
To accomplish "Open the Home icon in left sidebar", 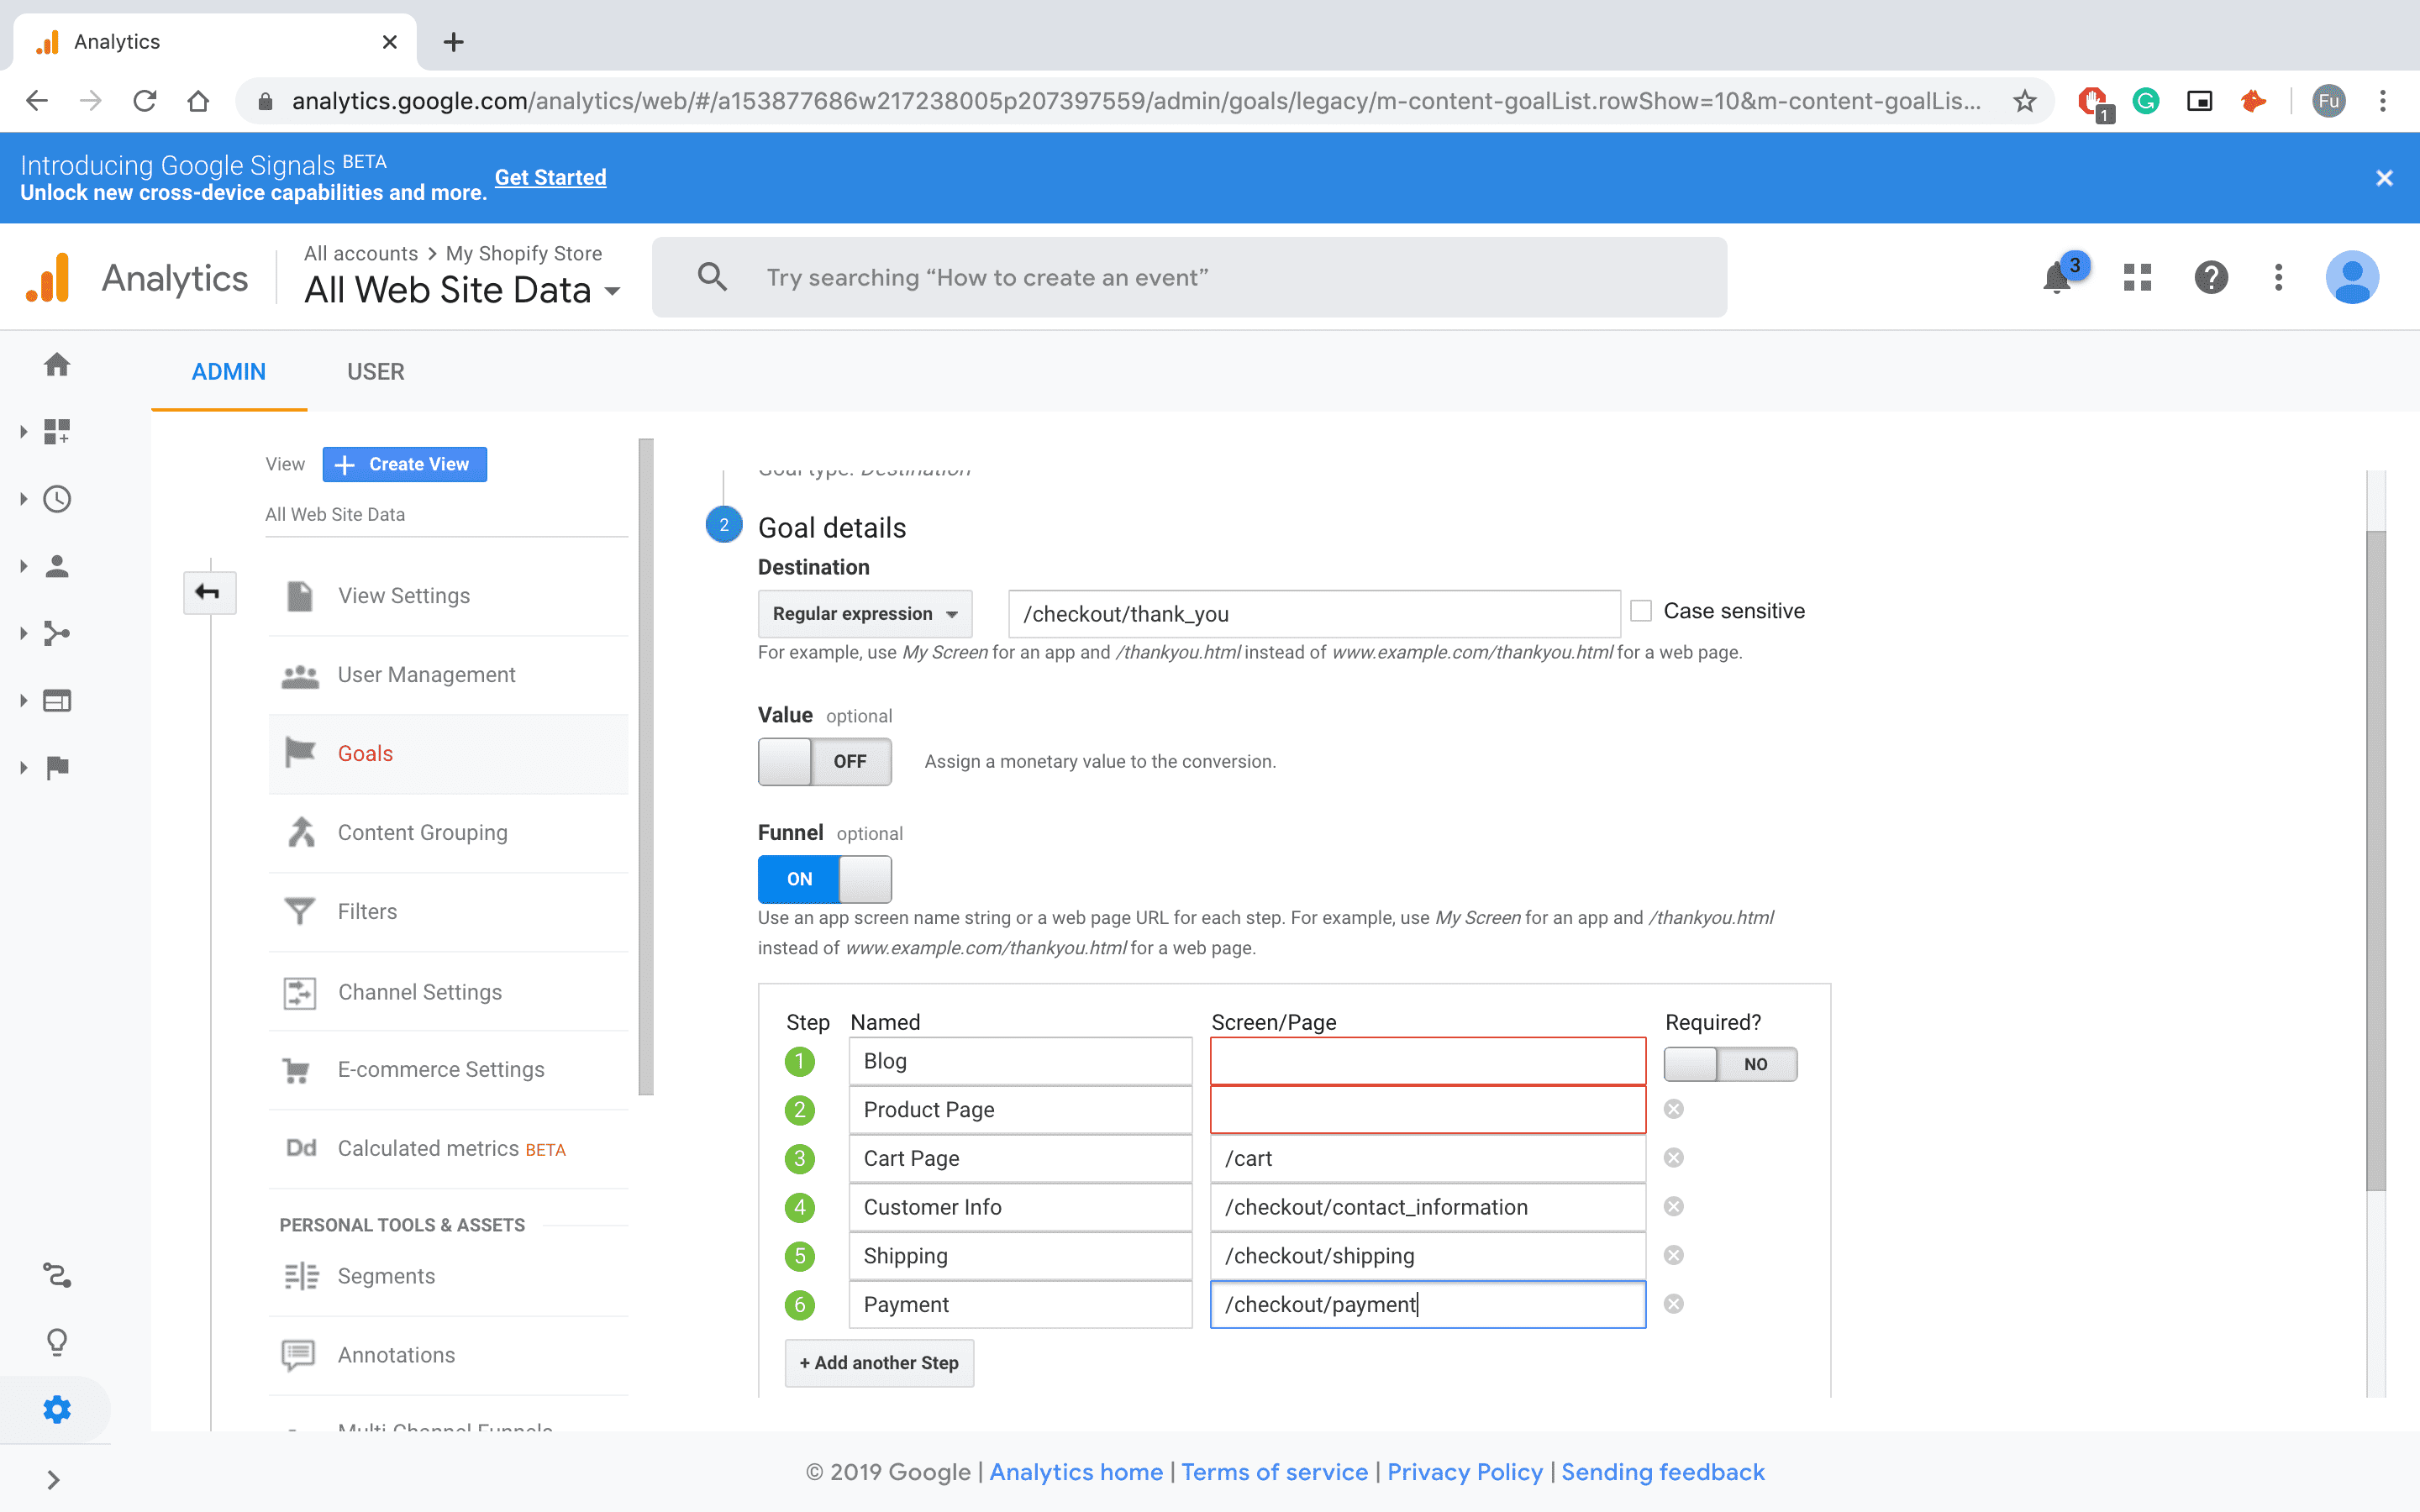I will (57, 365).
